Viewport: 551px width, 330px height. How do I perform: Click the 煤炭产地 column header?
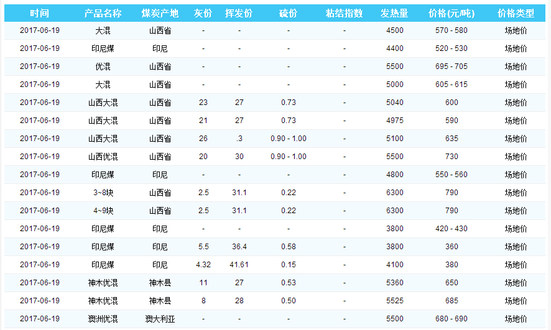point(160,13)
